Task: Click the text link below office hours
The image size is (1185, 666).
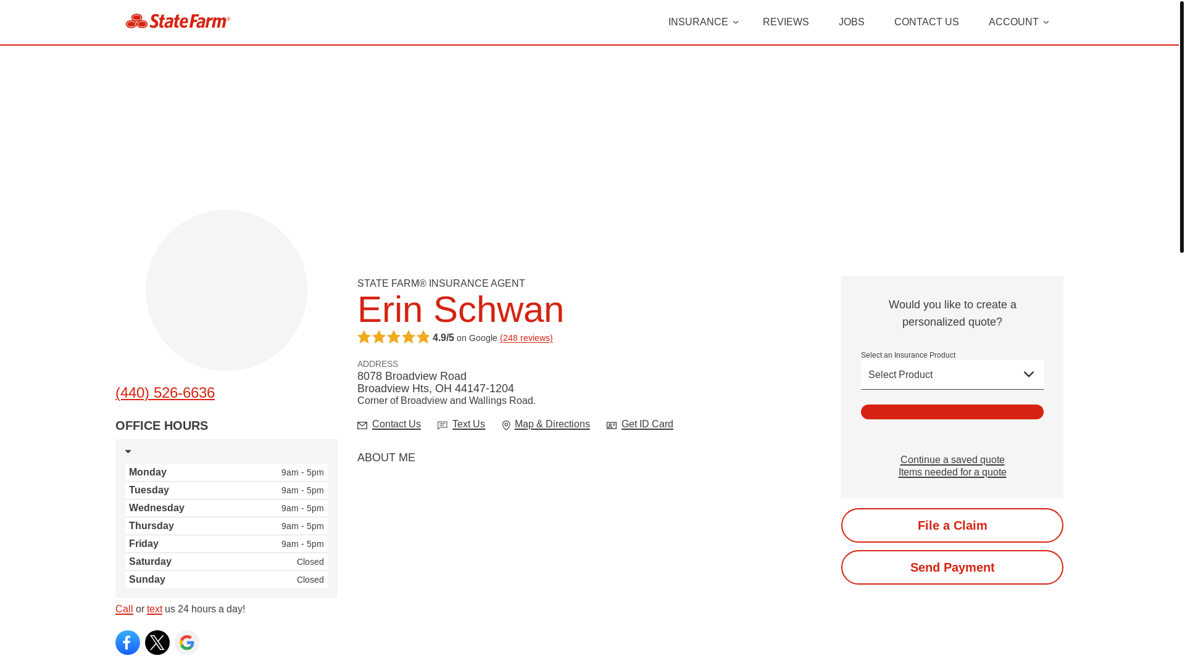Action: pos(154,609)
